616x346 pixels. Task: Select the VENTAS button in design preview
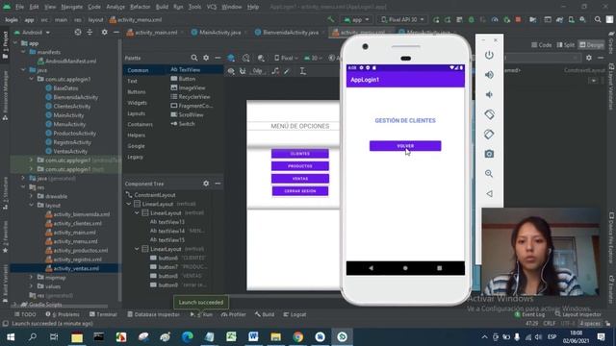coord(299,179)
